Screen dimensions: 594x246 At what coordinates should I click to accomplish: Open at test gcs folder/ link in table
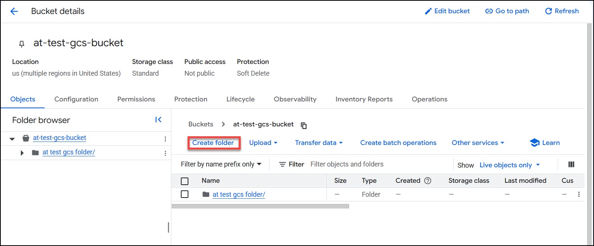coord(239,194)
